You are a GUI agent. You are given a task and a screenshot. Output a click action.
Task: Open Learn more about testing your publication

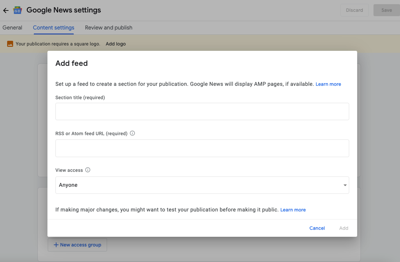(x=293, y=210)
